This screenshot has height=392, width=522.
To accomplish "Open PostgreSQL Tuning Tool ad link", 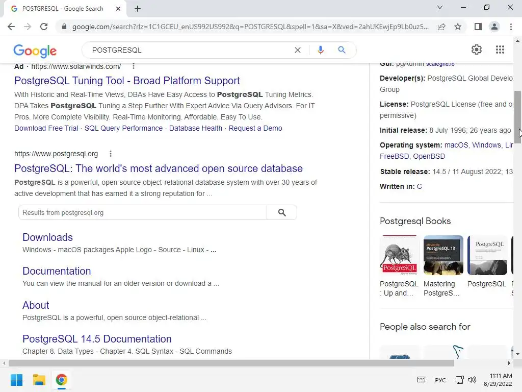I will tap(127, 81).
